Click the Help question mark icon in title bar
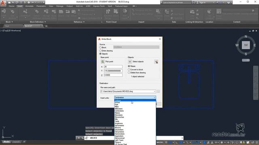 [228, 2]
